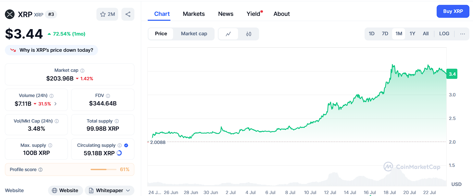Click the $344.64B FDV value
Screen dimensions: 473x196
[103, 104]
